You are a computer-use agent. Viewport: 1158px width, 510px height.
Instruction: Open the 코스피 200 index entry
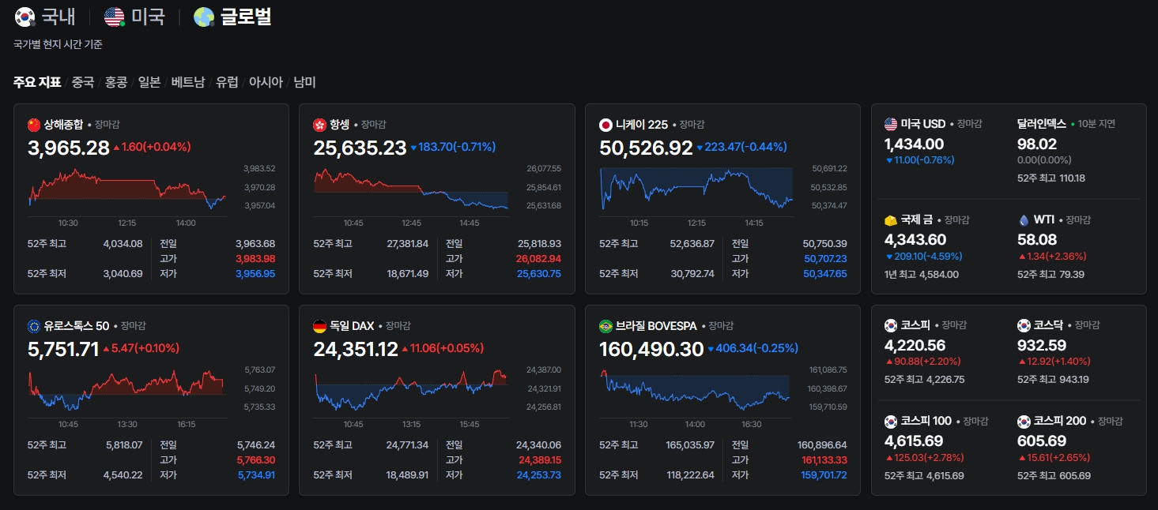pos(1060,422)
